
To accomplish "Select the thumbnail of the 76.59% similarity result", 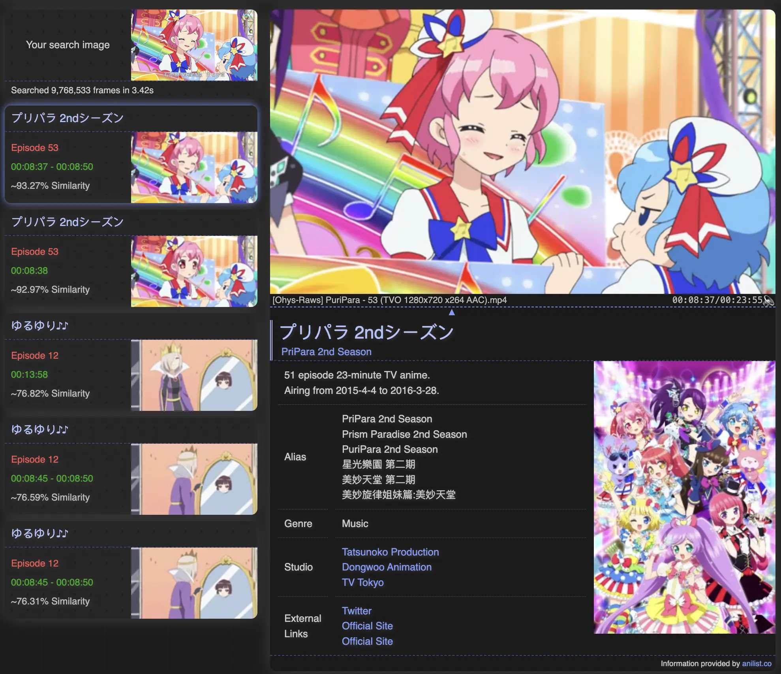I will (194, 479).
